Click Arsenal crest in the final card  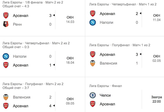pos(93,104)
